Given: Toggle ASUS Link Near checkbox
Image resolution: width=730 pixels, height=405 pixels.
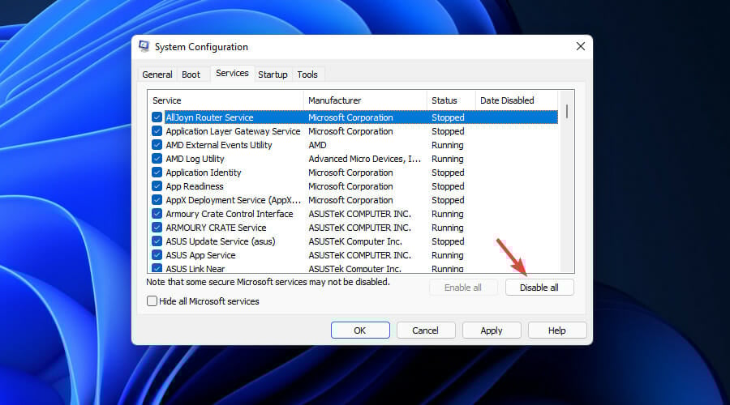Looking at the screenshot, I should pyautogui.click(x=157, y=268).
